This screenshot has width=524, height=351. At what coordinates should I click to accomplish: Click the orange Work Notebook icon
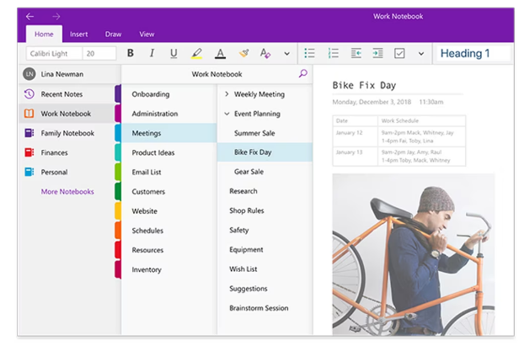29,114
